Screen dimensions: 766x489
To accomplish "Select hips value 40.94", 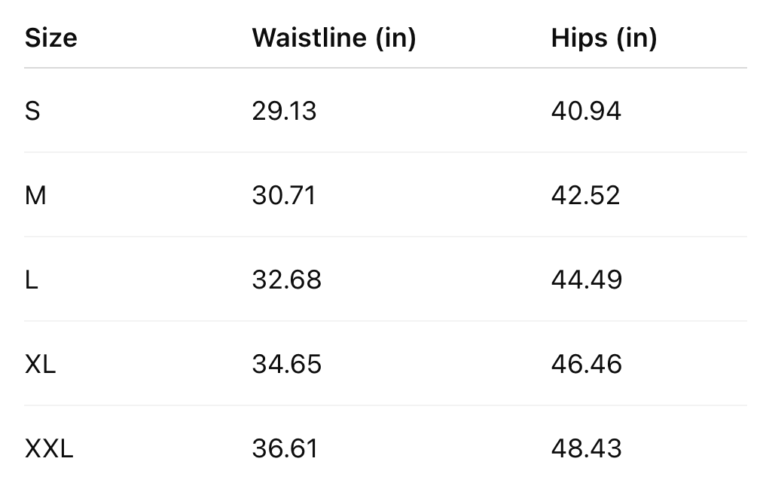I will tap(586, 111).
